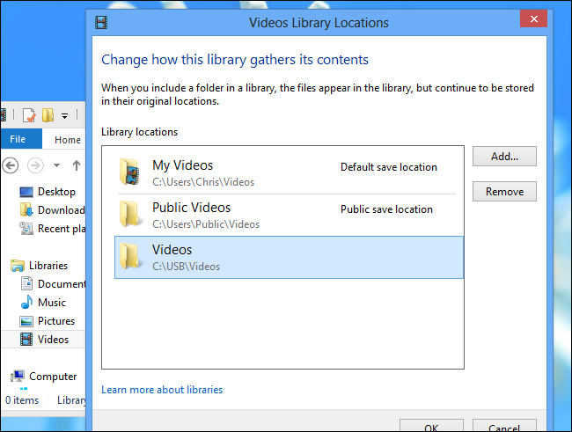
Task: Click the Default save location label
Action: click(x=389, y=167)
